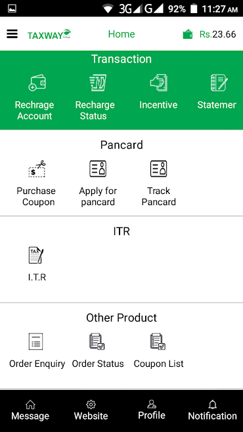View the Coupon List icon
This screenshot has height=432, width=243.
(158, 341)
